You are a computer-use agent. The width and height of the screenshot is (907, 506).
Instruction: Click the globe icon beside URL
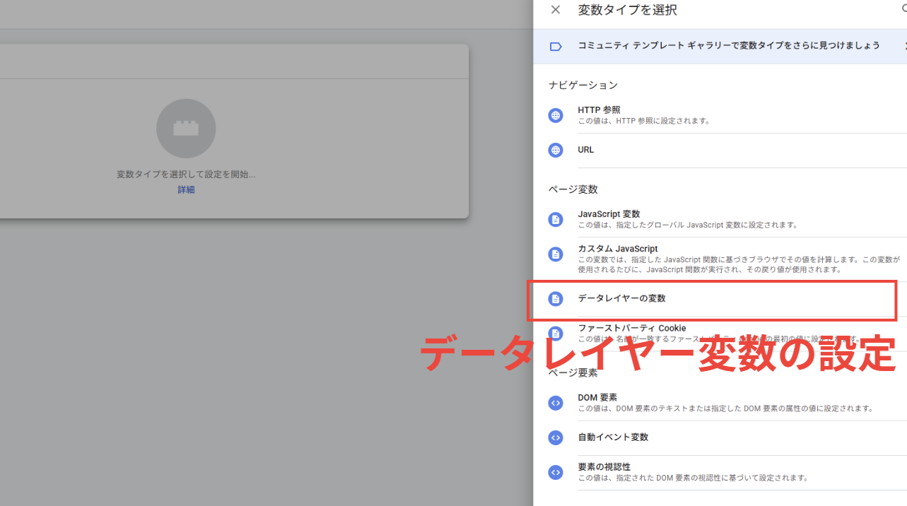(x=556, y=150)
